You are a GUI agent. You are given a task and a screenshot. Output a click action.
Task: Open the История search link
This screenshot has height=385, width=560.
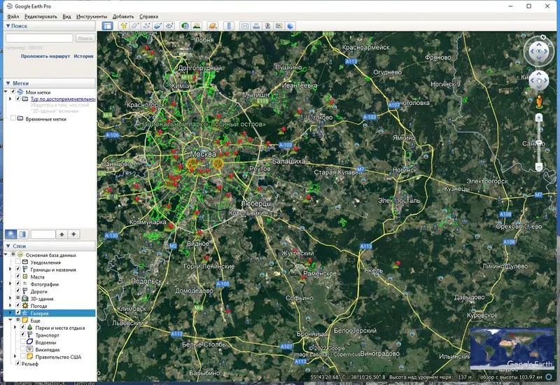(83, 56)
